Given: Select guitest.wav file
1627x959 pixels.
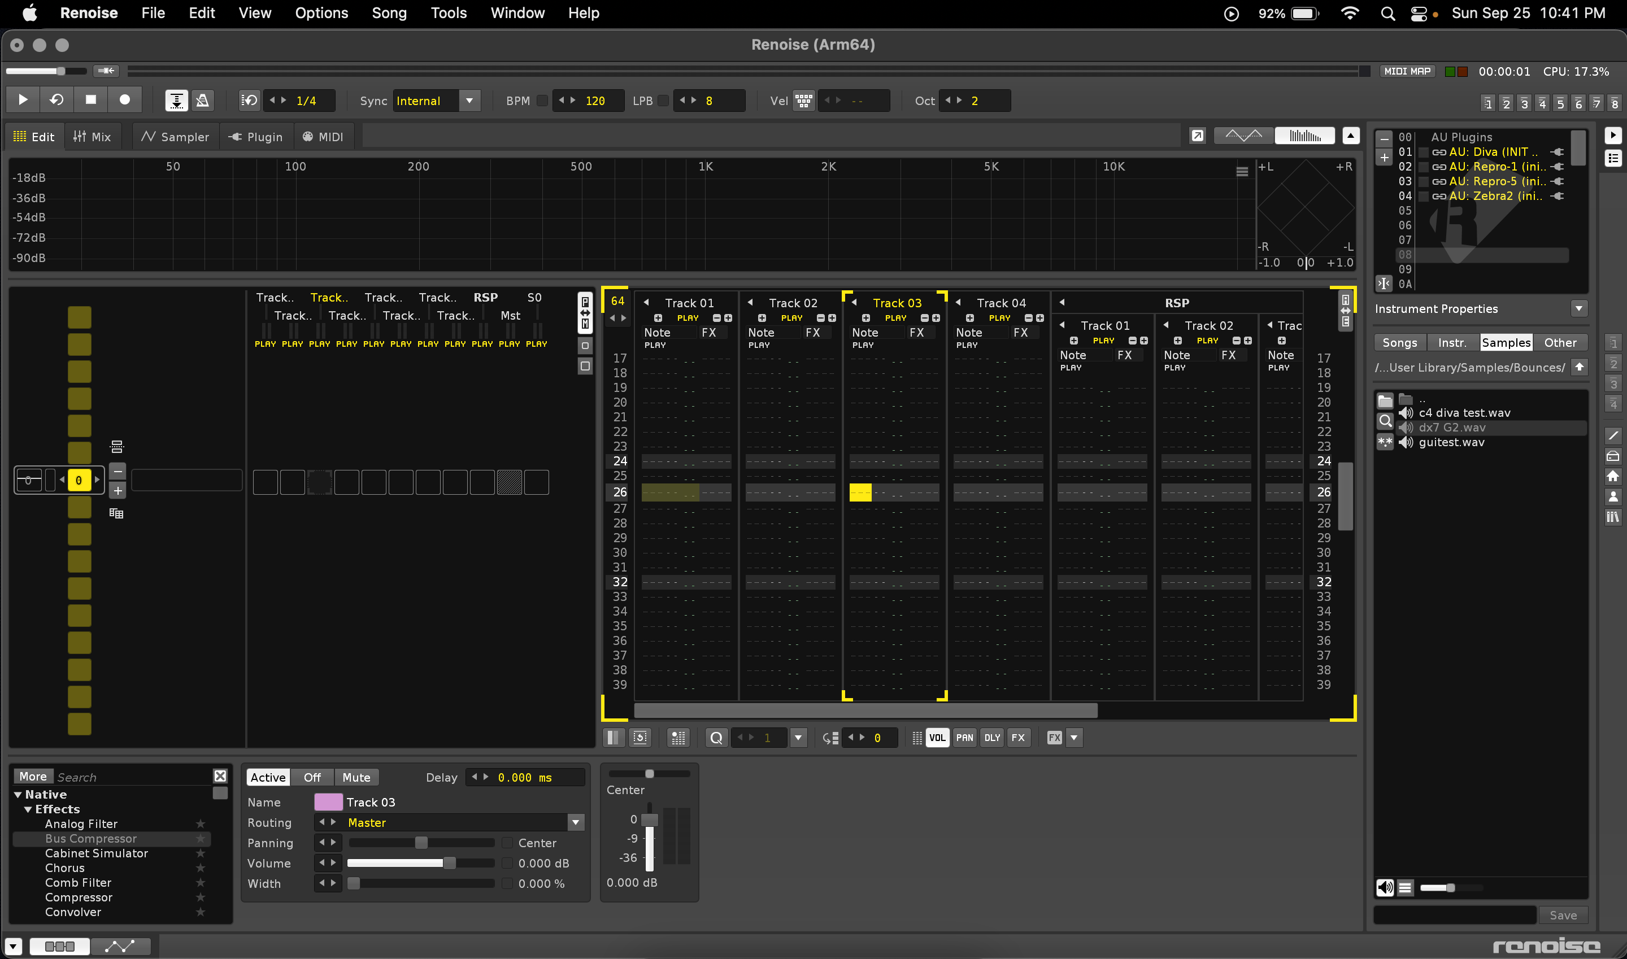Looking at the screenshot, I should (1451, 442).
